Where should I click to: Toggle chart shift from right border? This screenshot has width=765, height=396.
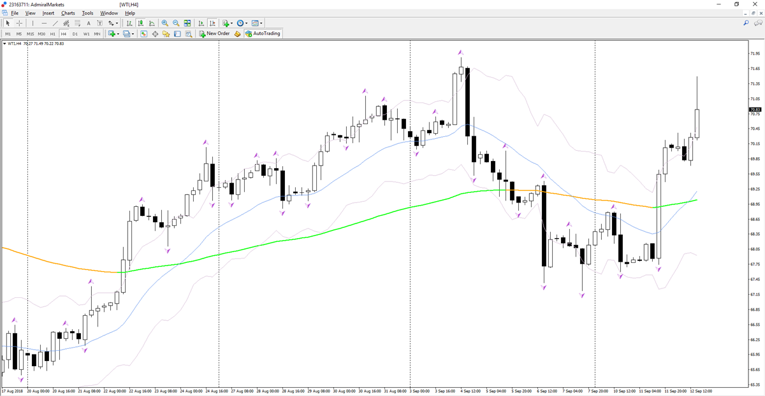point(212,23)
